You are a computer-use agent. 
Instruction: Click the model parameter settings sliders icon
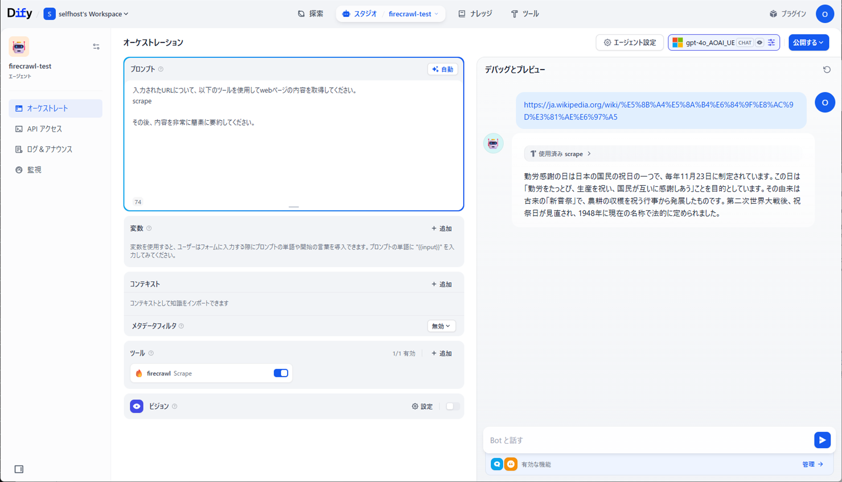[x=772, y=43]
